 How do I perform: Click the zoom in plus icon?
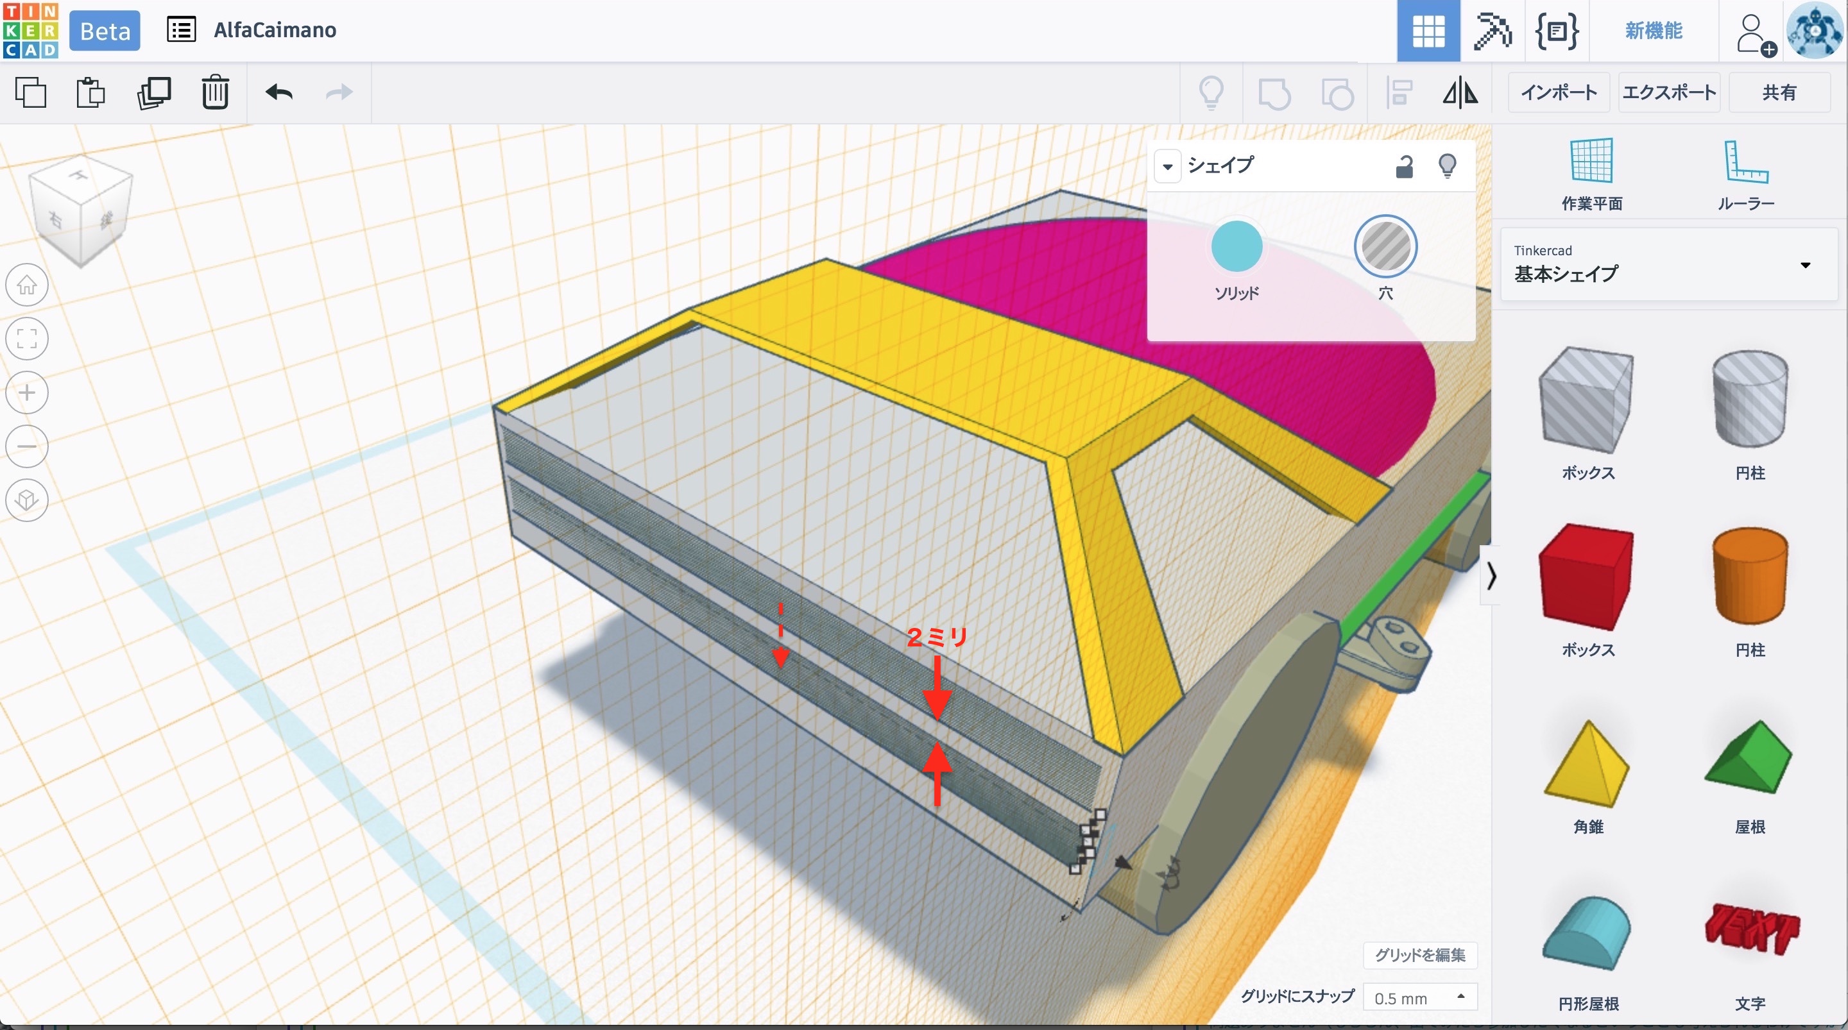[27, 393]
